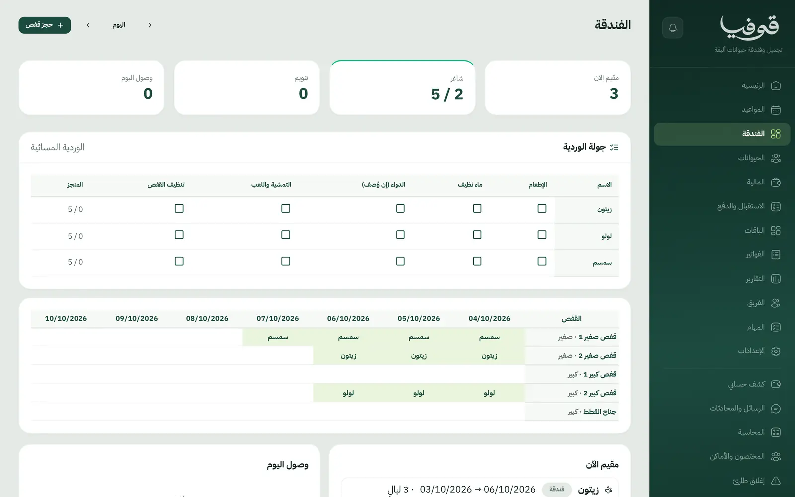Screen dimensions: 795x497
Task: Click the حجز قفص button
Action: pyautogui.click(x=45, y=25)
